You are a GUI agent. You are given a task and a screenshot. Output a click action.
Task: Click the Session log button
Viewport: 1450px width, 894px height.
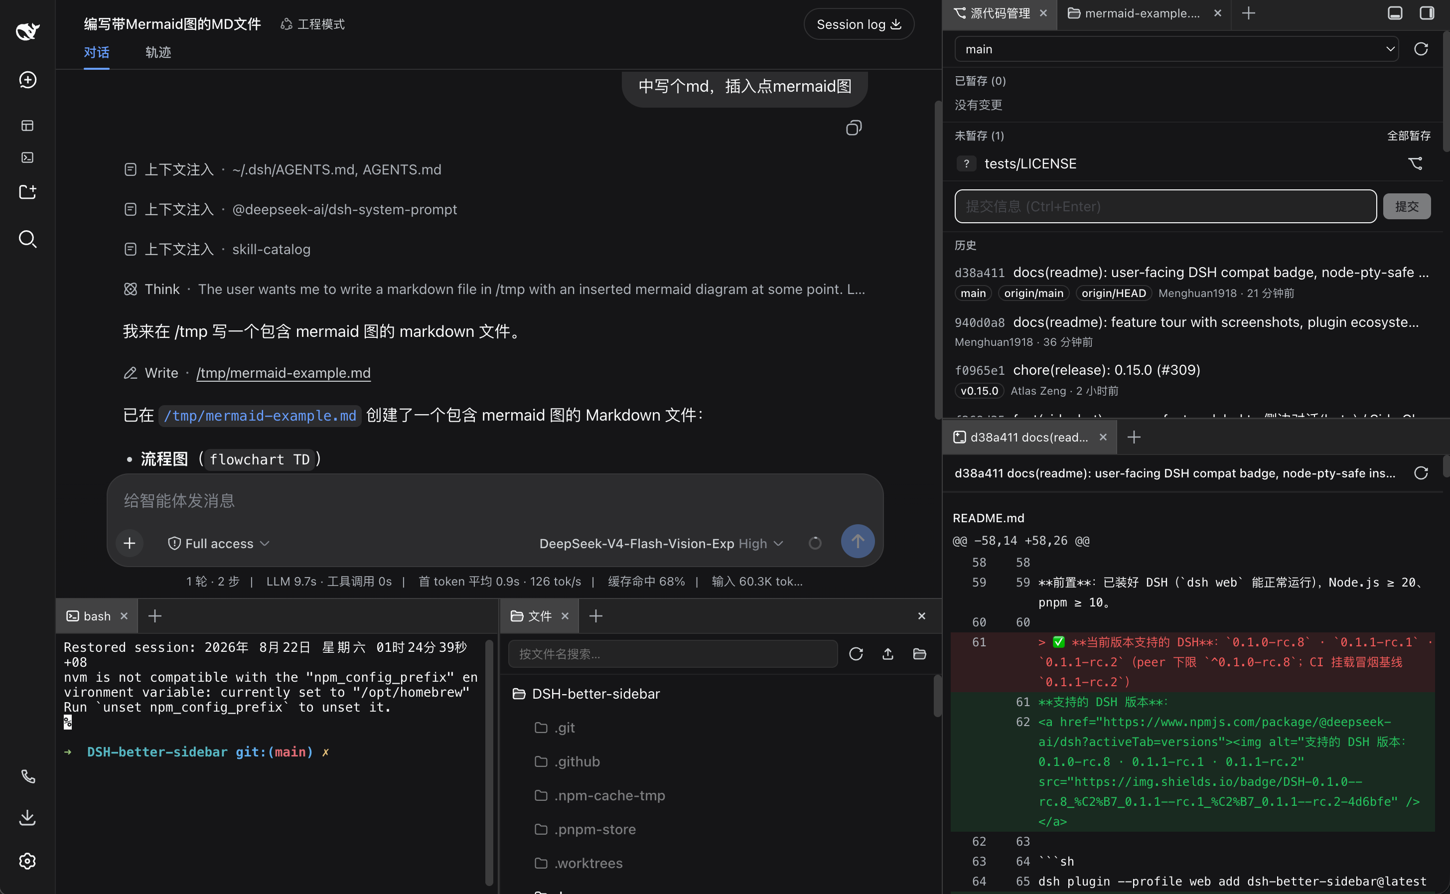click(859, 24)
